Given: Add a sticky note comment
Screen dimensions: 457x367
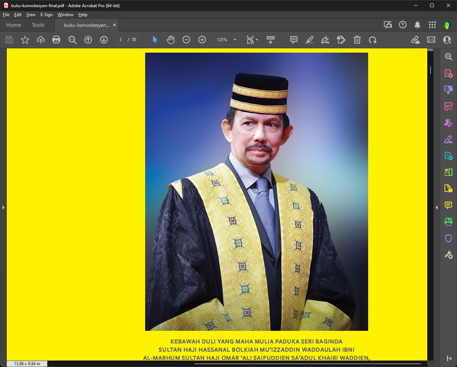Looking at the screenshot, I should pos(294,39).
